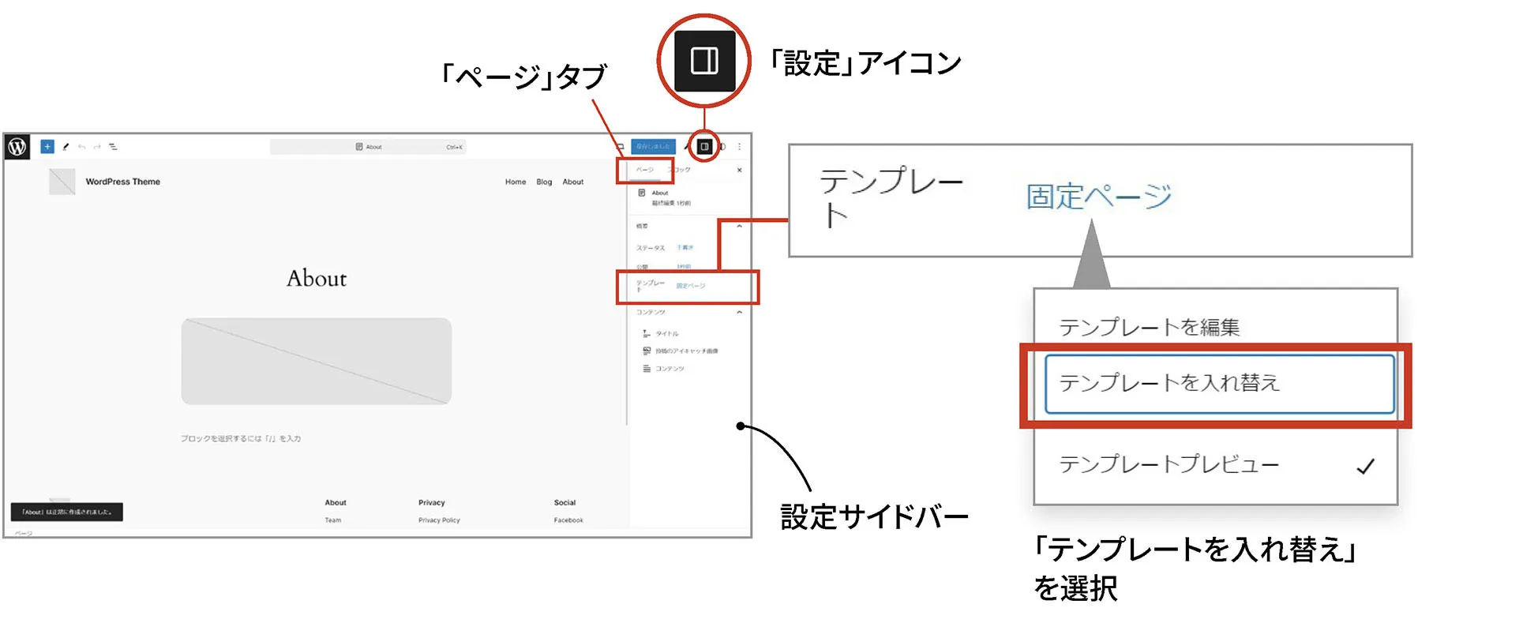Collapse the コンテンツ section chevron
This screenshot has height=623, width=1538.
coord(740,313)
